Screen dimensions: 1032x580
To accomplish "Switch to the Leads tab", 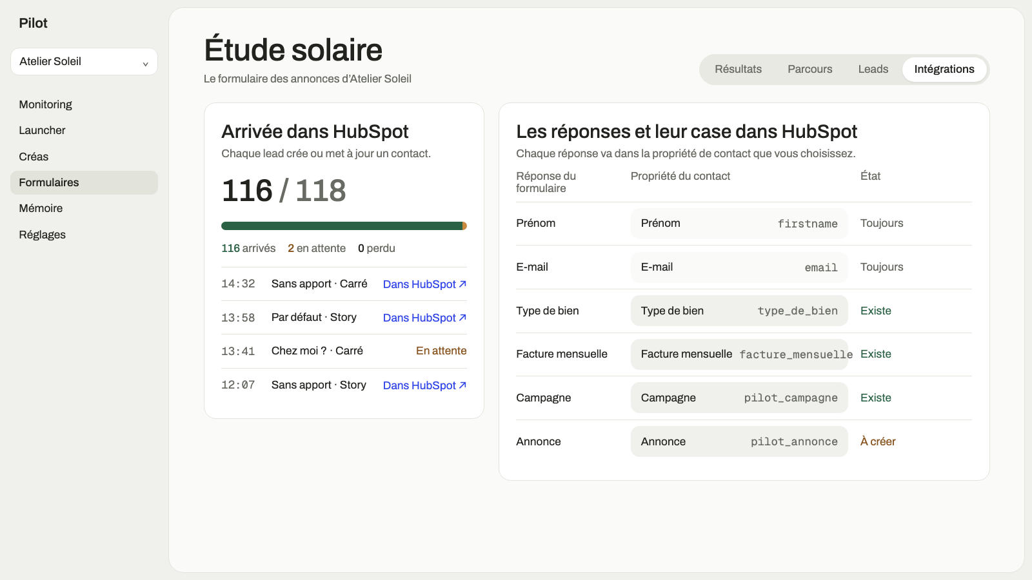I will 873,69.
